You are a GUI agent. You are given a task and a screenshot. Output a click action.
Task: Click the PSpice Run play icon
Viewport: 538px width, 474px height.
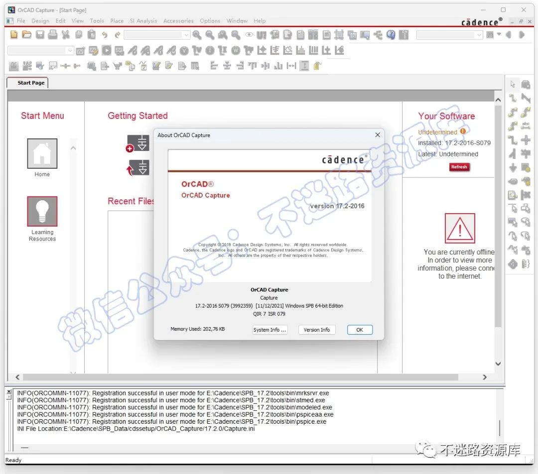tap(107, 50)
